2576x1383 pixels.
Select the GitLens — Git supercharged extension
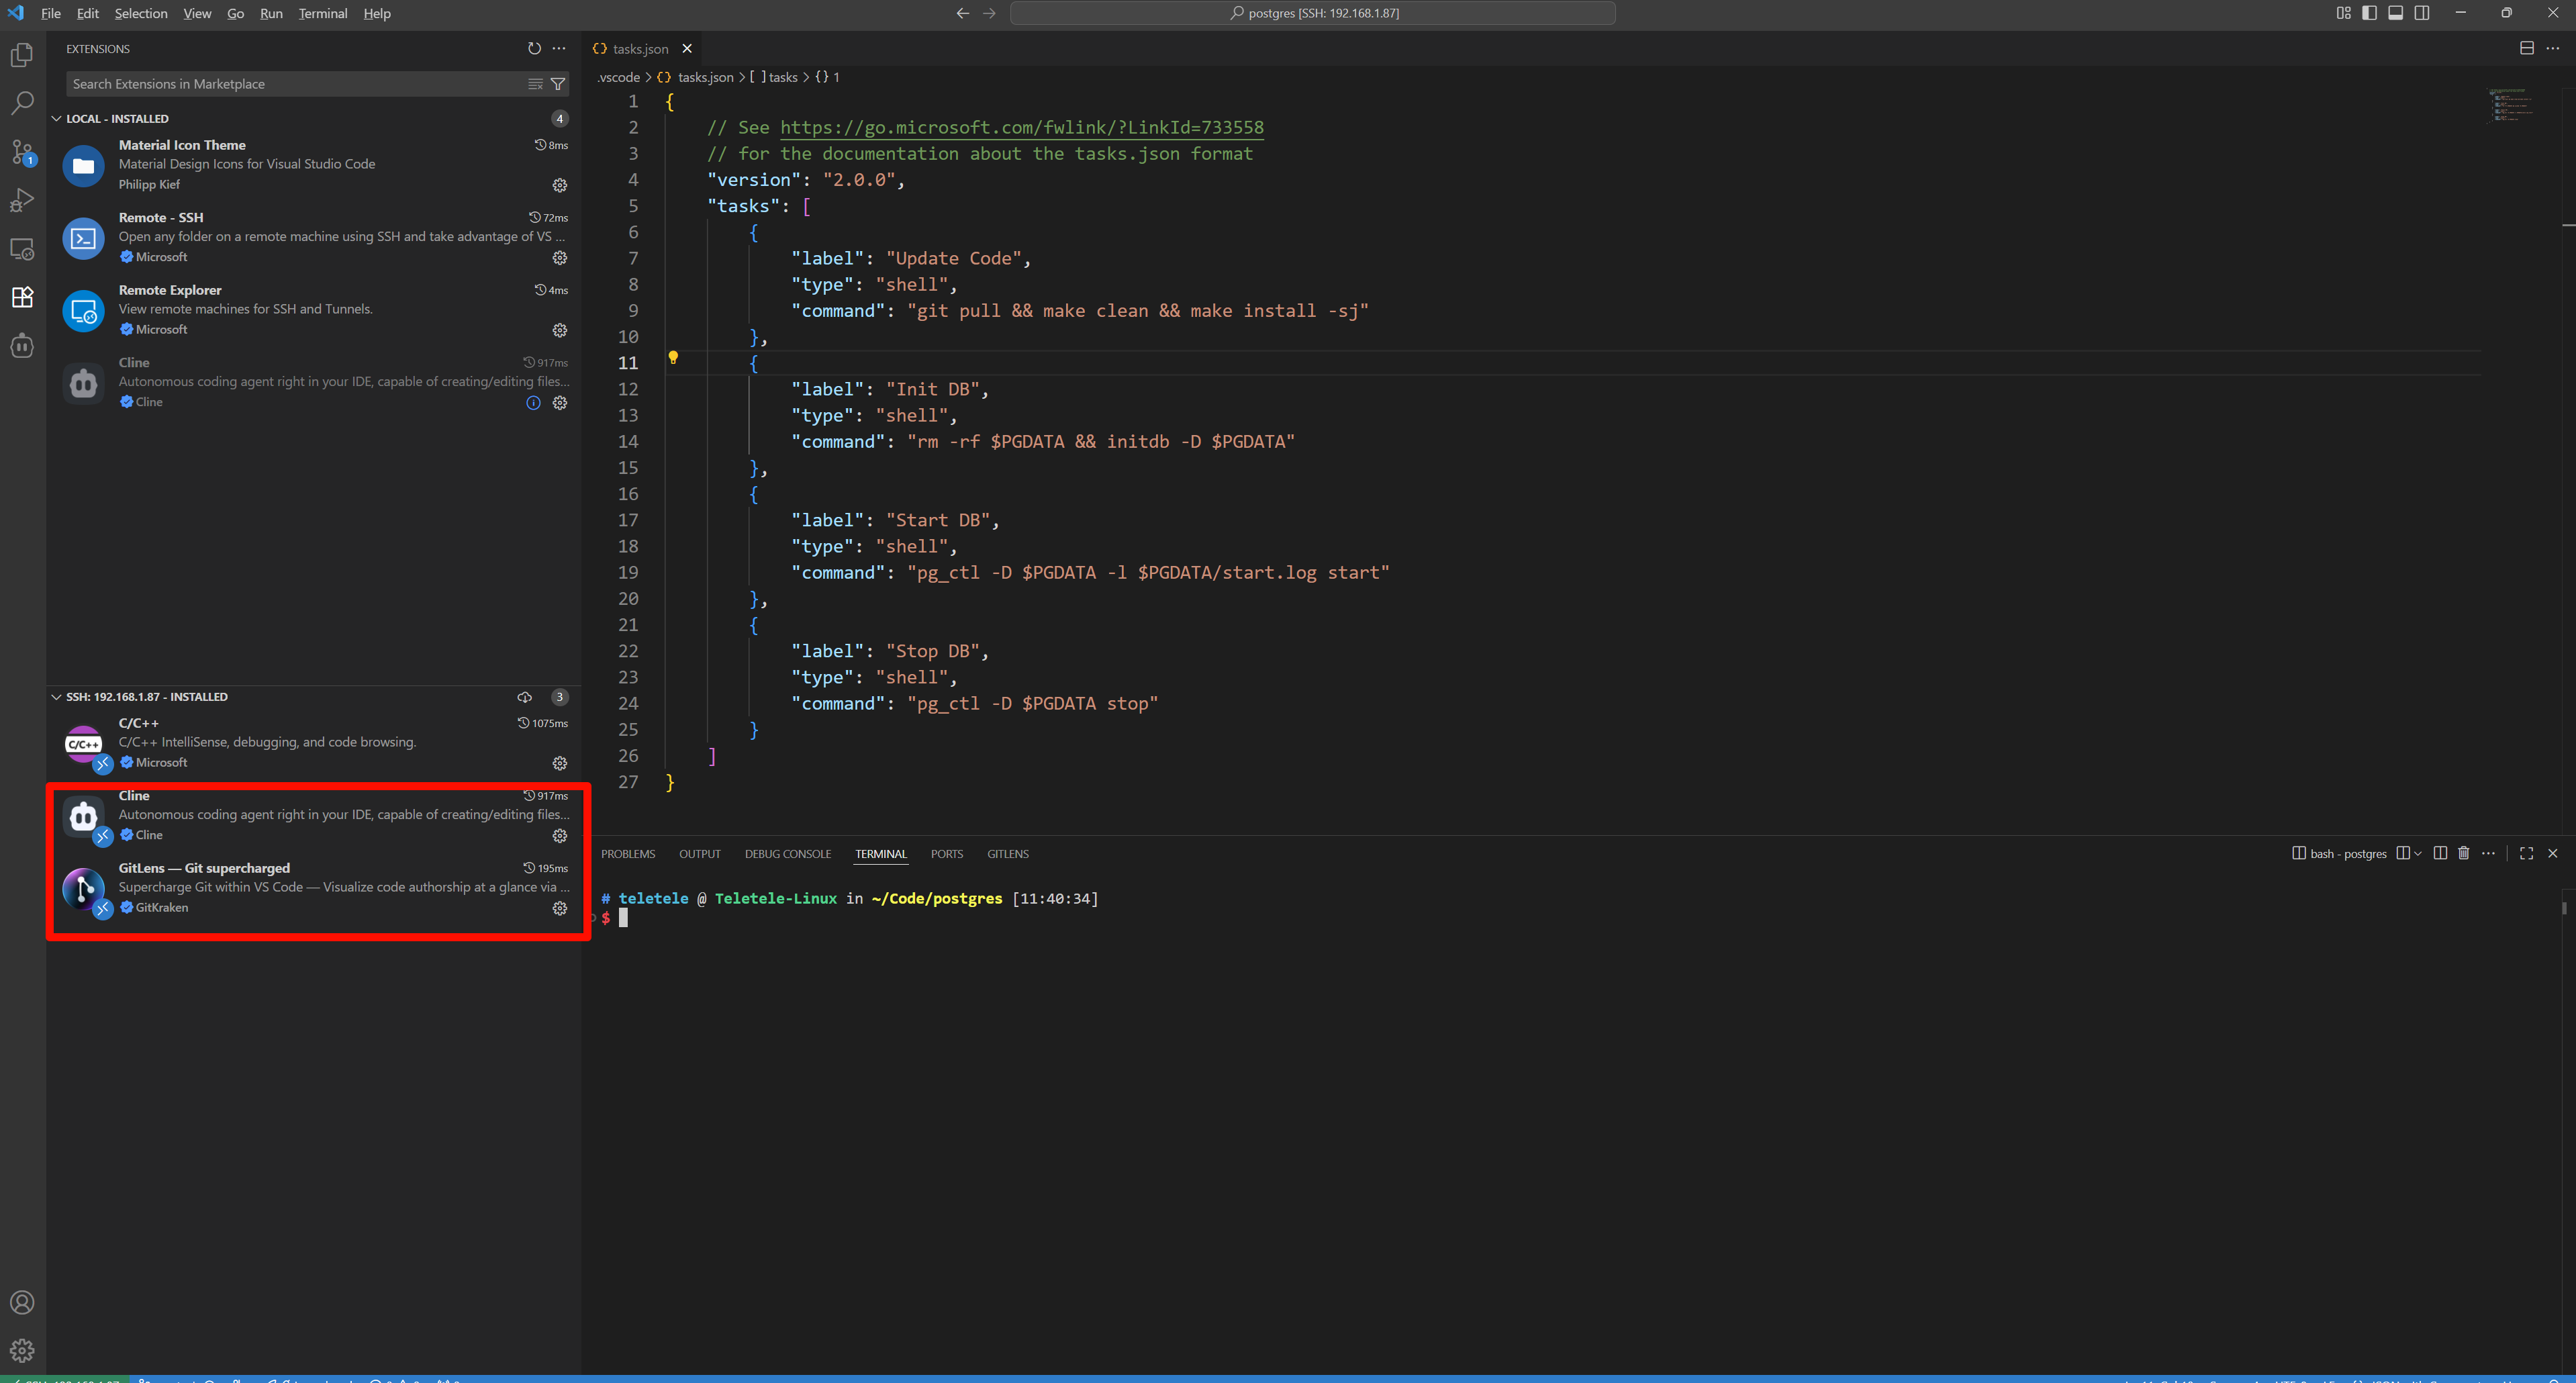313,888
